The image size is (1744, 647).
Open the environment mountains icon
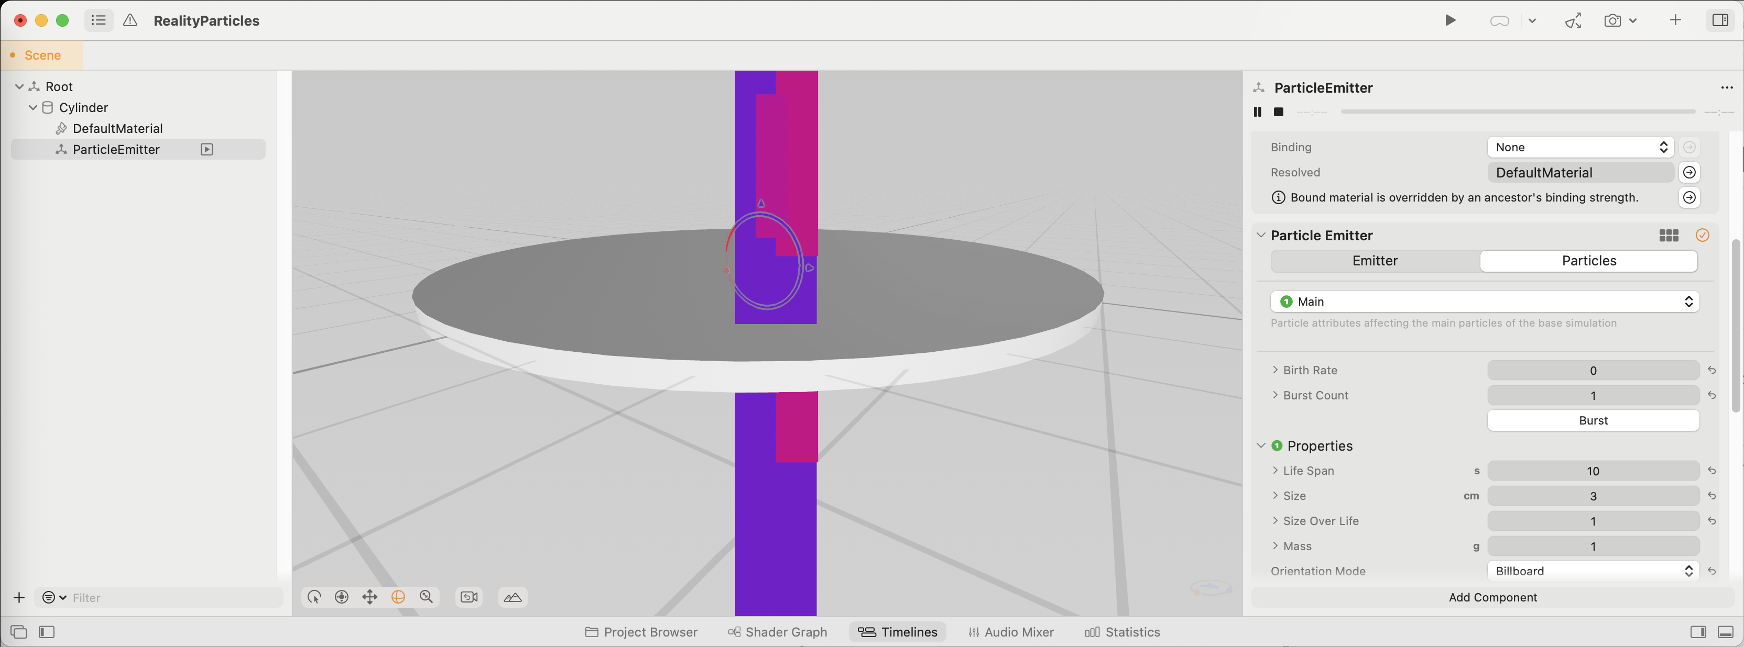click(x=513, y=597)
